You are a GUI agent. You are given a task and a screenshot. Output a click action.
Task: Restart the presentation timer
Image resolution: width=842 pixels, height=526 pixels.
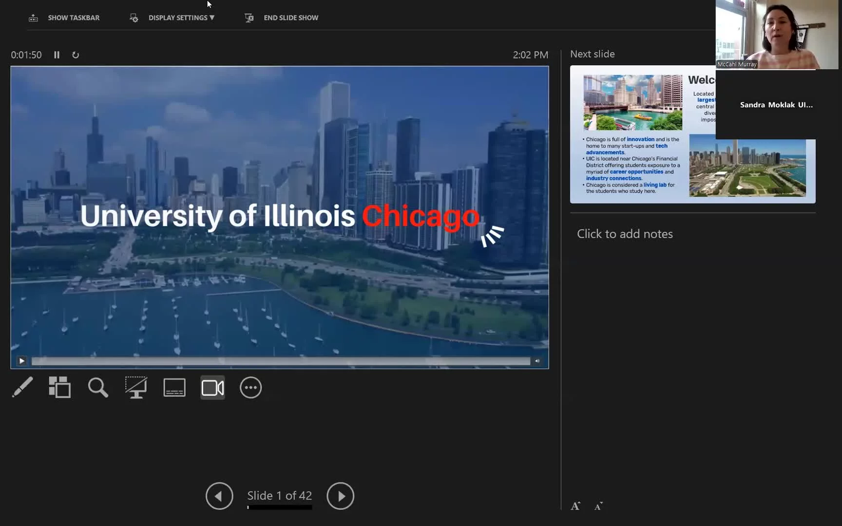tap(76, 55)
